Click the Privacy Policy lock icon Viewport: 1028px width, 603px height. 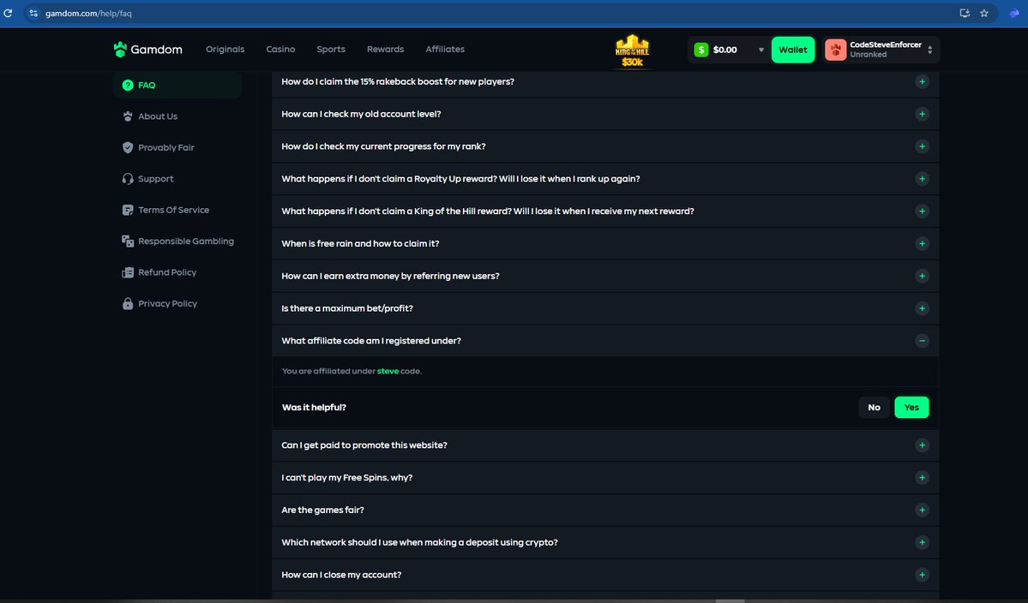point(128,304)
